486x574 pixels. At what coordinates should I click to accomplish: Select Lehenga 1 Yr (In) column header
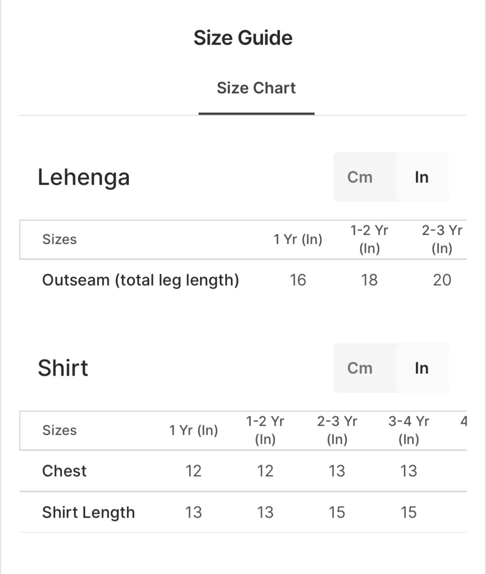[x=298, y=240]
